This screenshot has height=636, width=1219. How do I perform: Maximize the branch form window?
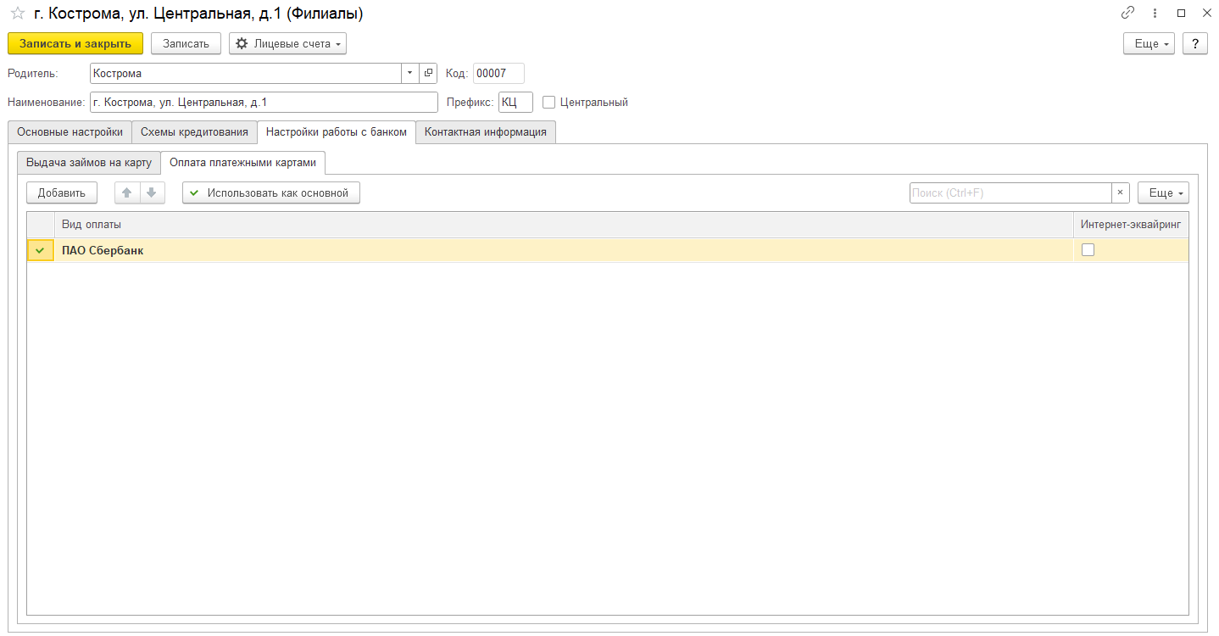pos(1181,13)
